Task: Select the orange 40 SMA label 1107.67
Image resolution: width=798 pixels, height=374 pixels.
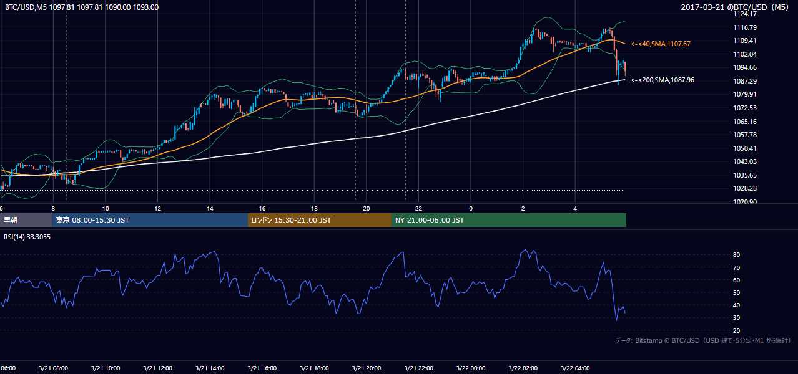Action: coord(661,44)
